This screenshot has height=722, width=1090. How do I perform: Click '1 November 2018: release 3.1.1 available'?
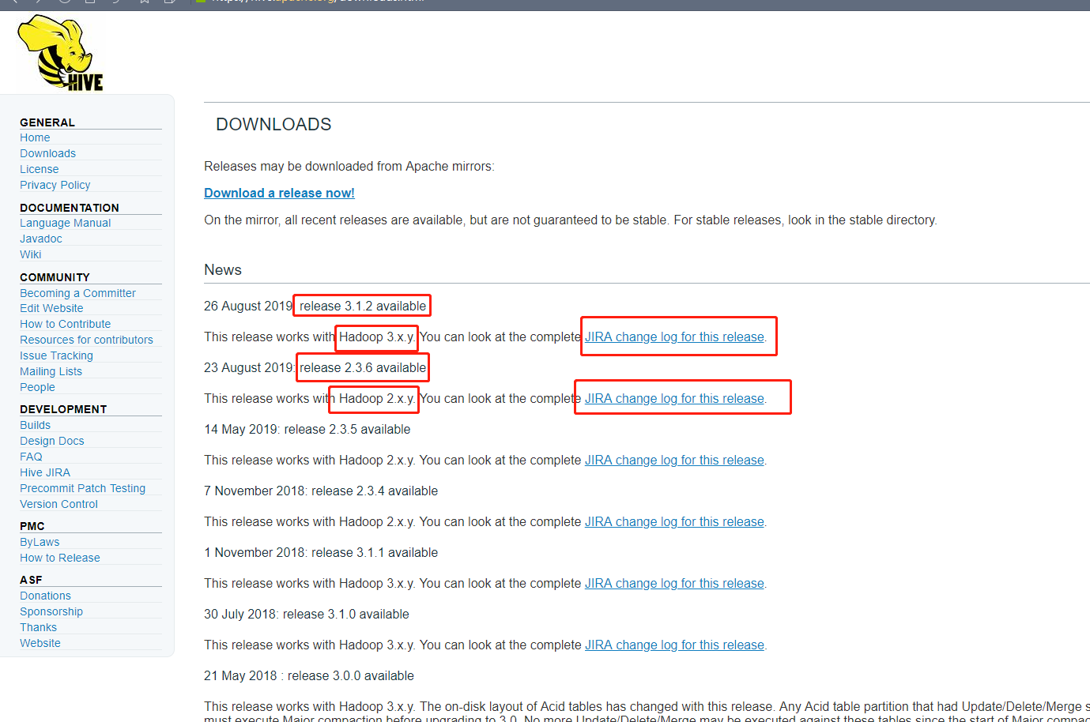pyautogui.click(x=321, y=552)
